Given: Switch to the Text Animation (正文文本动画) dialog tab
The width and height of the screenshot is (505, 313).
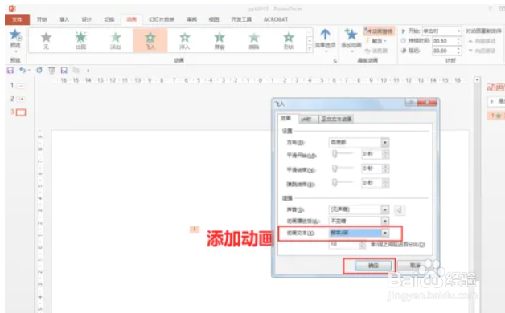Looking at the screenshot, I should [x=337, y=120].
